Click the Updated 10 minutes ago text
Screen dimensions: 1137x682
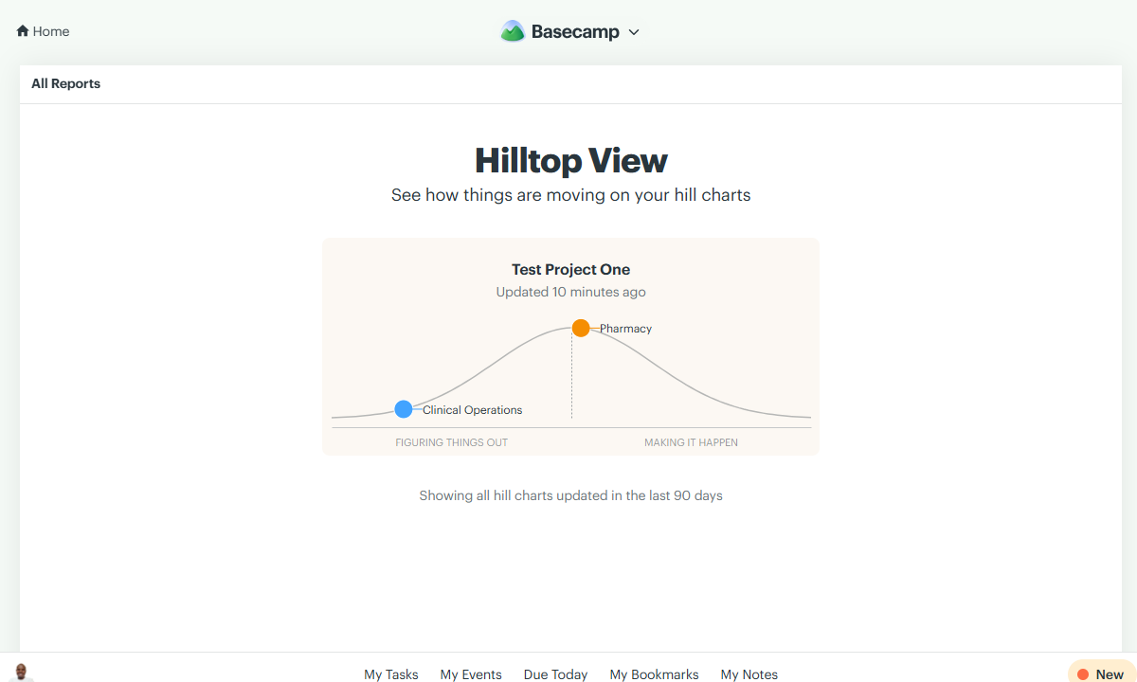(x=570, y=292)
